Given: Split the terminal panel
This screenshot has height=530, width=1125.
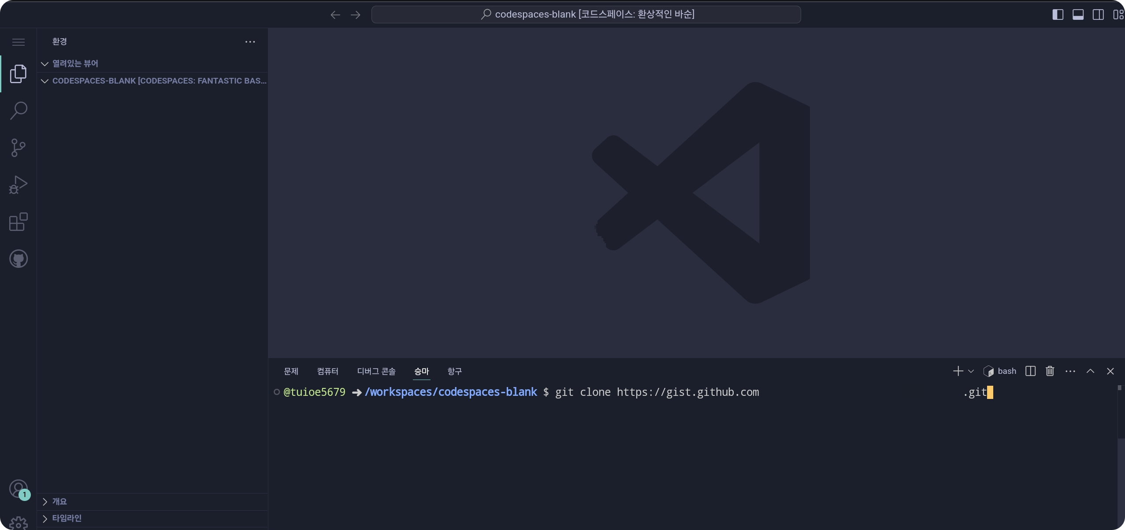Looking at the screenshot, I should pos(1030,371).
